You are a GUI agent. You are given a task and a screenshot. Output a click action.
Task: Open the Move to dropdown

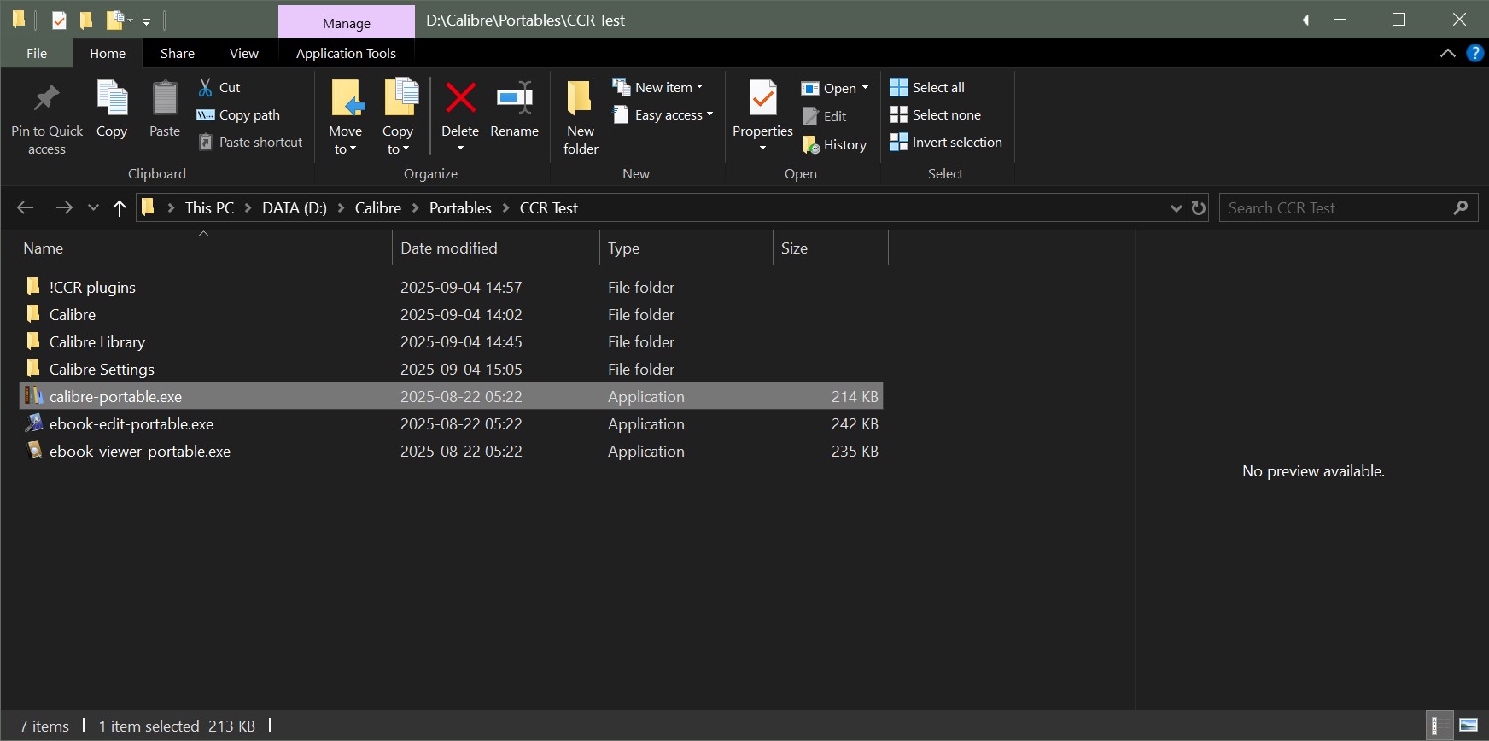pos(345,149)
